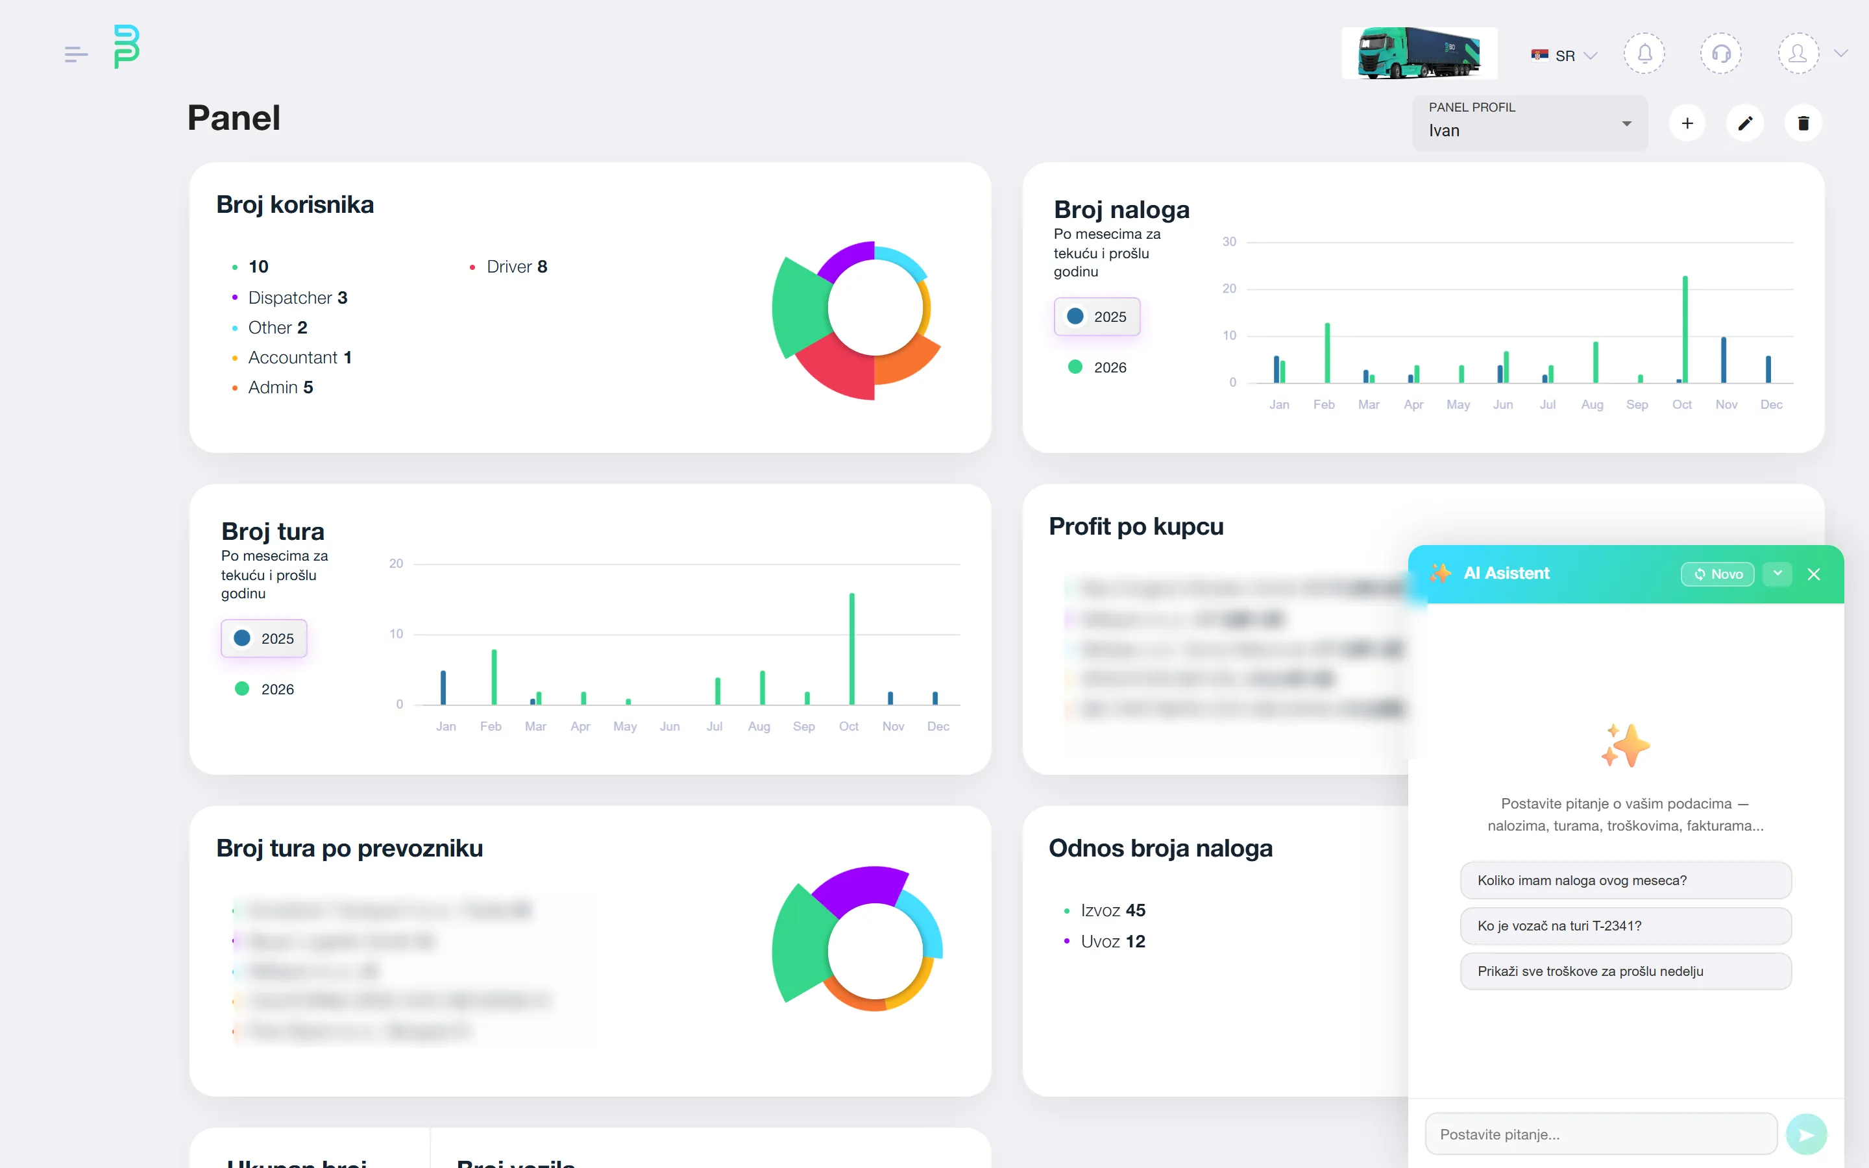
Task: Edit panel with the pencil icon
Action: coord(1746,123)
